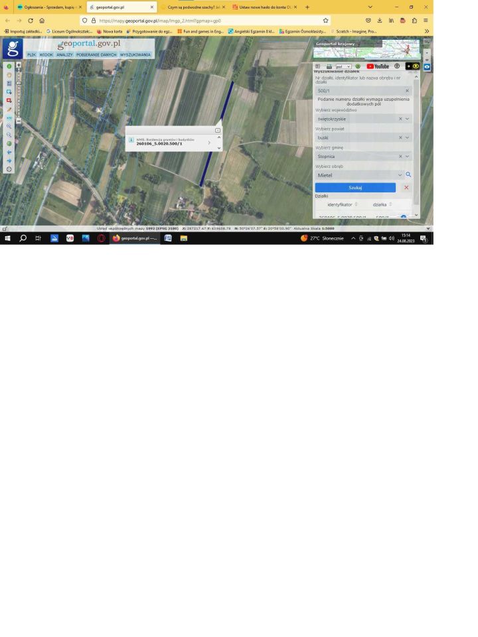This screenshot has height=637, width=478.
Task: Click the blue map annotation tool icon
Action: tap(9, 92)
